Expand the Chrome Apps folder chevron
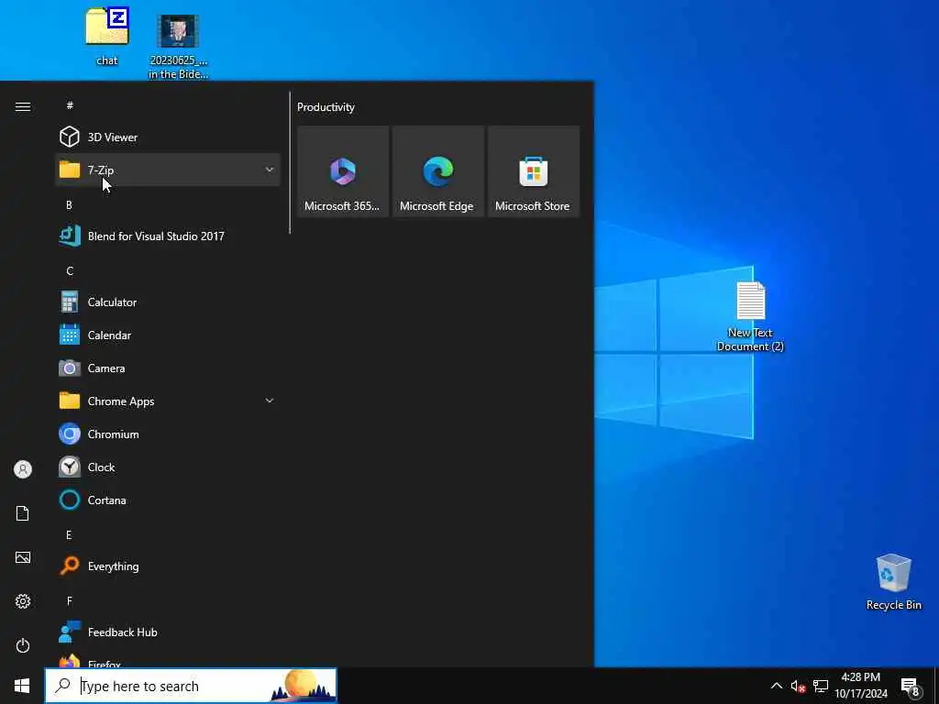Screen dimensions: 939x704 click(270, 401)
